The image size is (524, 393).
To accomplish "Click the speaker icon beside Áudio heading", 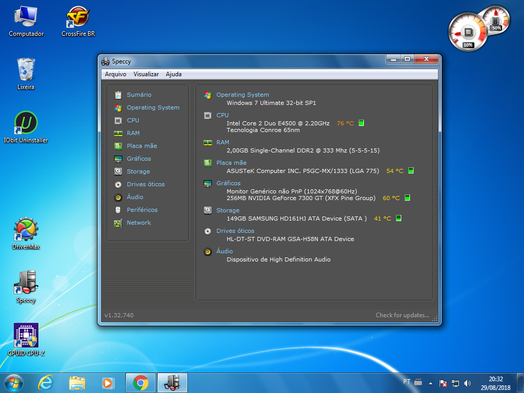I will coord(208,252).
